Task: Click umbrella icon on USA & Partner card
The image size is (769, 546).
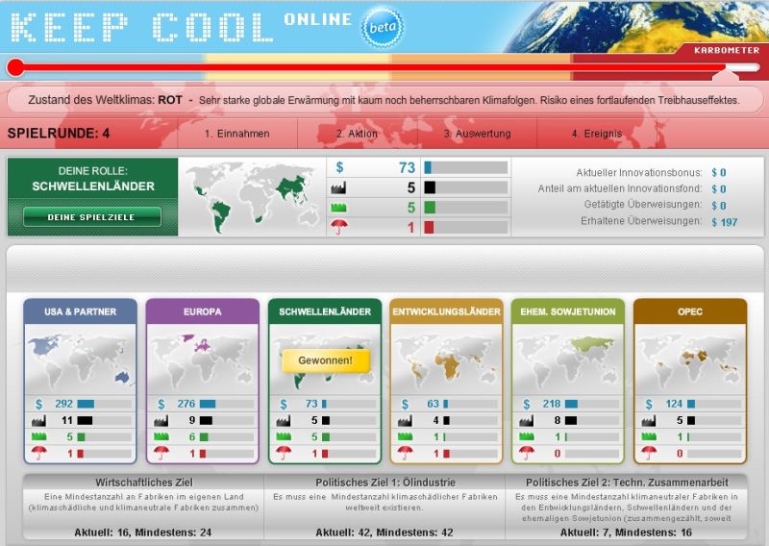Action: click(x=38, y=453)
